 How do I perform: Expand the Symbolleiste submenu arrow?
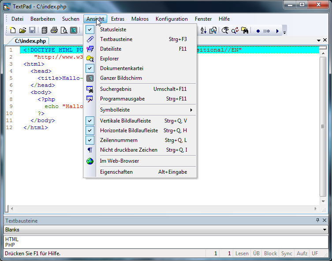191,110
